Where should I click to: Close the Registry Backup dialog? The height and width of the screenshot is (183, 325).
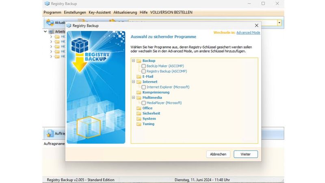257,25
